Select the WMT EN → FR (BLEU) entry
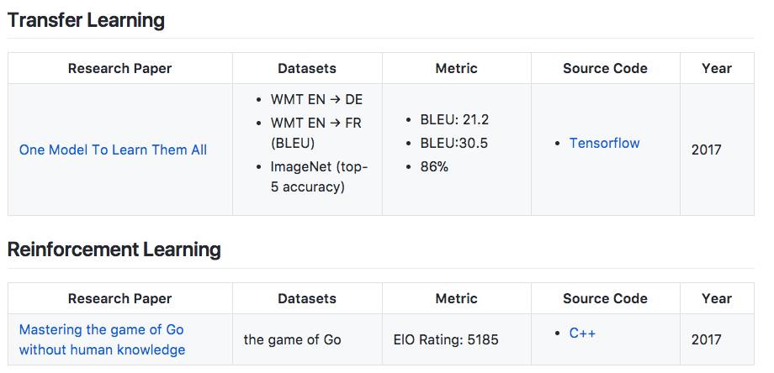 [x=315, y=133]
